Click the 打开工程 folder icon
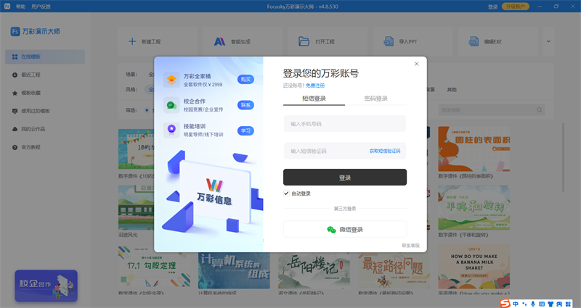The width and height of the screenshot is (581, 308). coord(304,41)
